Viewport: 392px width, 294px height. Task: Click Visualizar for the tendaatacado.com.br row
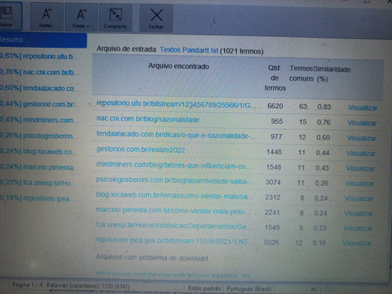coord(361,138)
